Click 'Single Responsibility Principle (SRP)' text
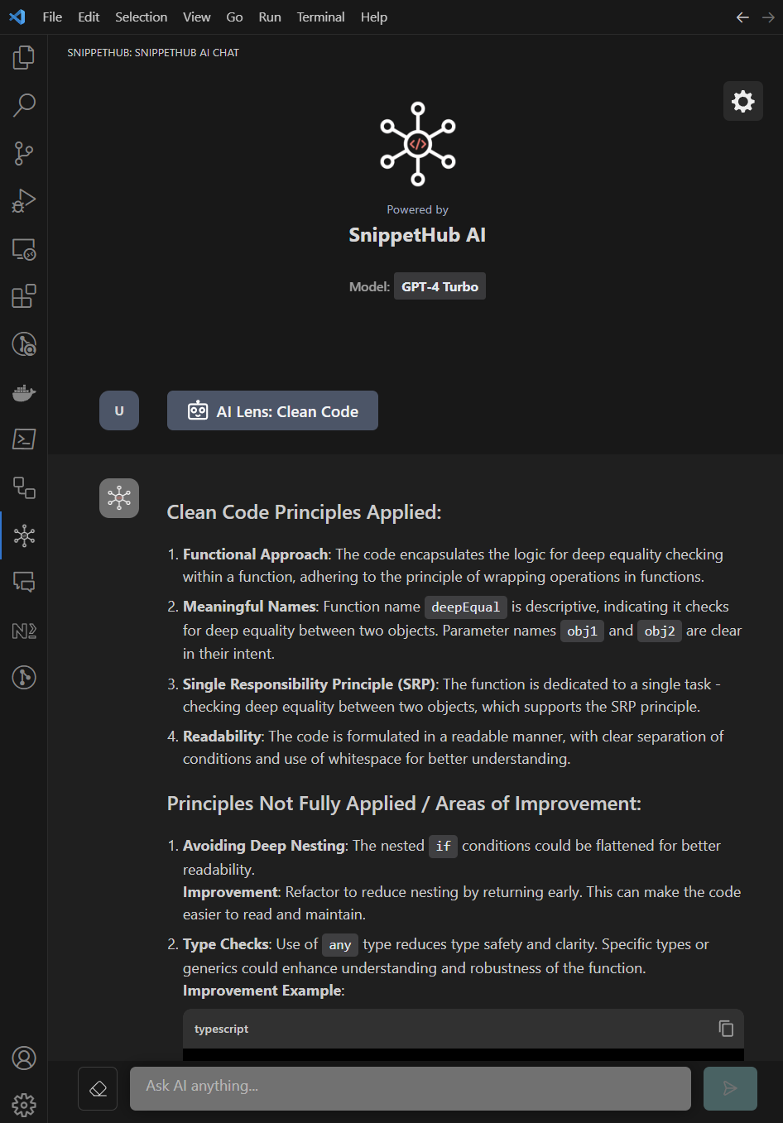Screen dimensions: 783x1123 [309, 684]
